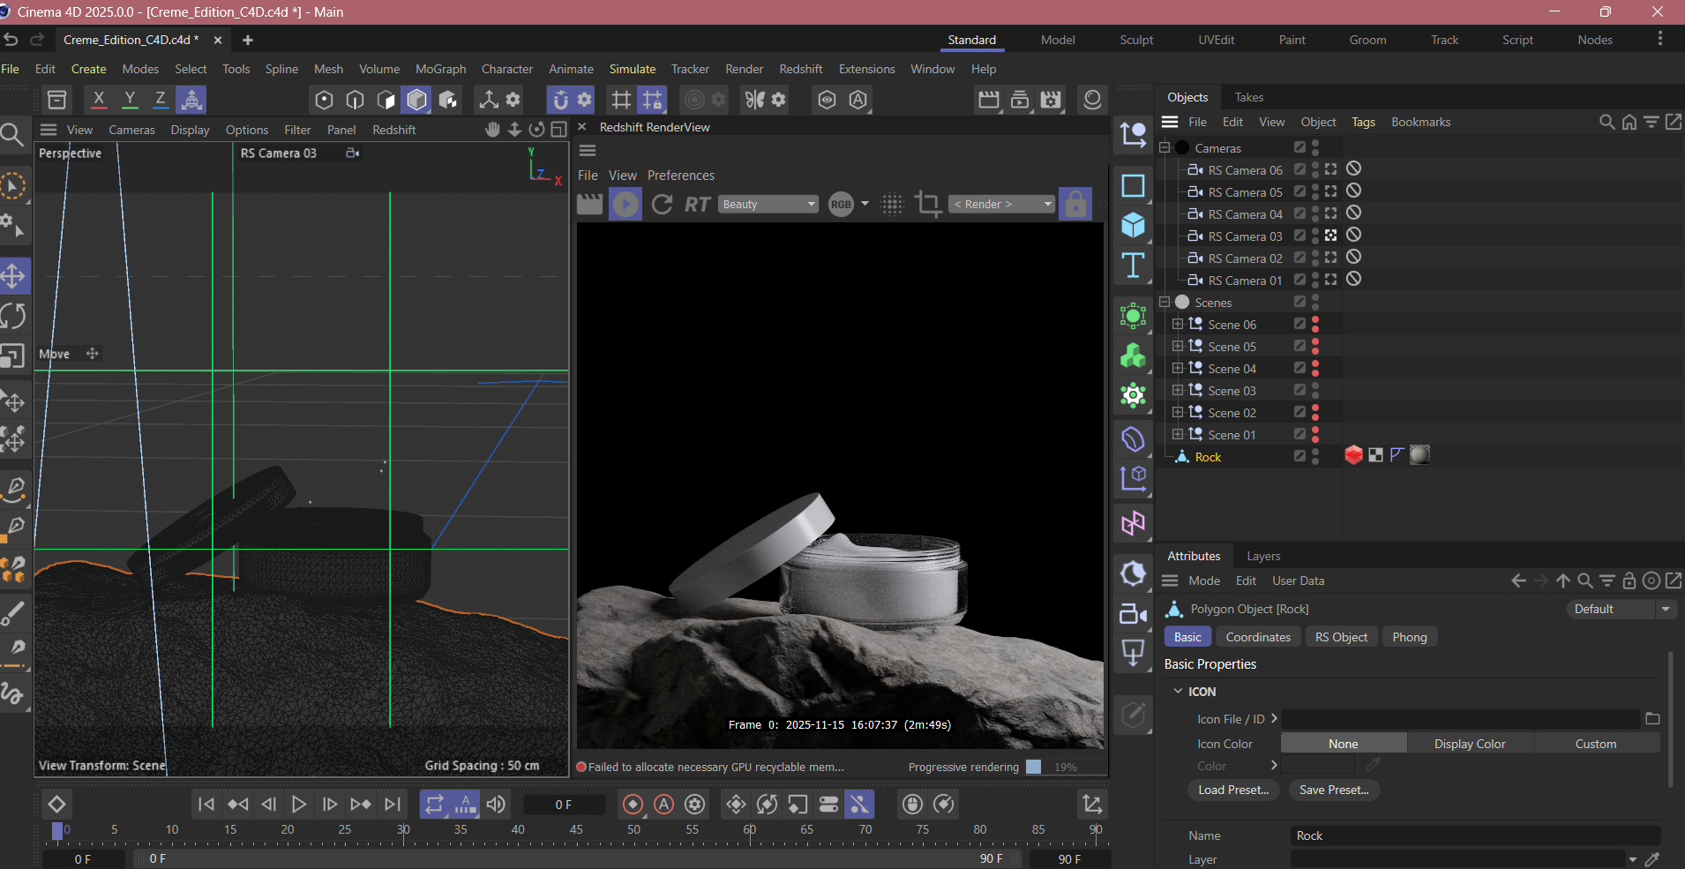
Task: Click the record active objects button
Action: click(633, 805)
